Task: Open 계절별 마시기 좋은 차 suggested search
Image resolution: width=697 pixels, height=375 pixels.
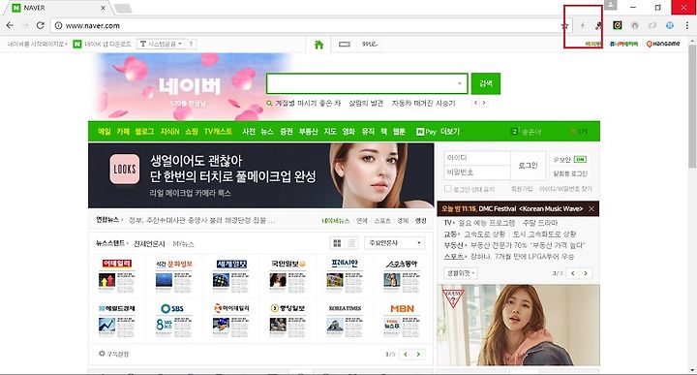Action: (308, 103)
